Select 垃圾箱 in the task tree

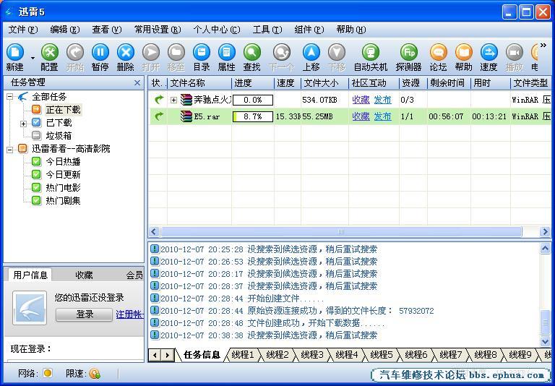click(x=59, y=136)
